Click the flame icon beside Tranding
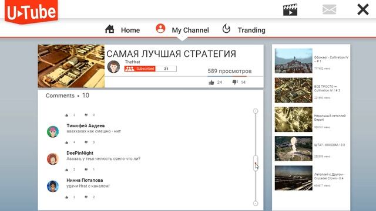The image size is (376, 211). [226, 29]
